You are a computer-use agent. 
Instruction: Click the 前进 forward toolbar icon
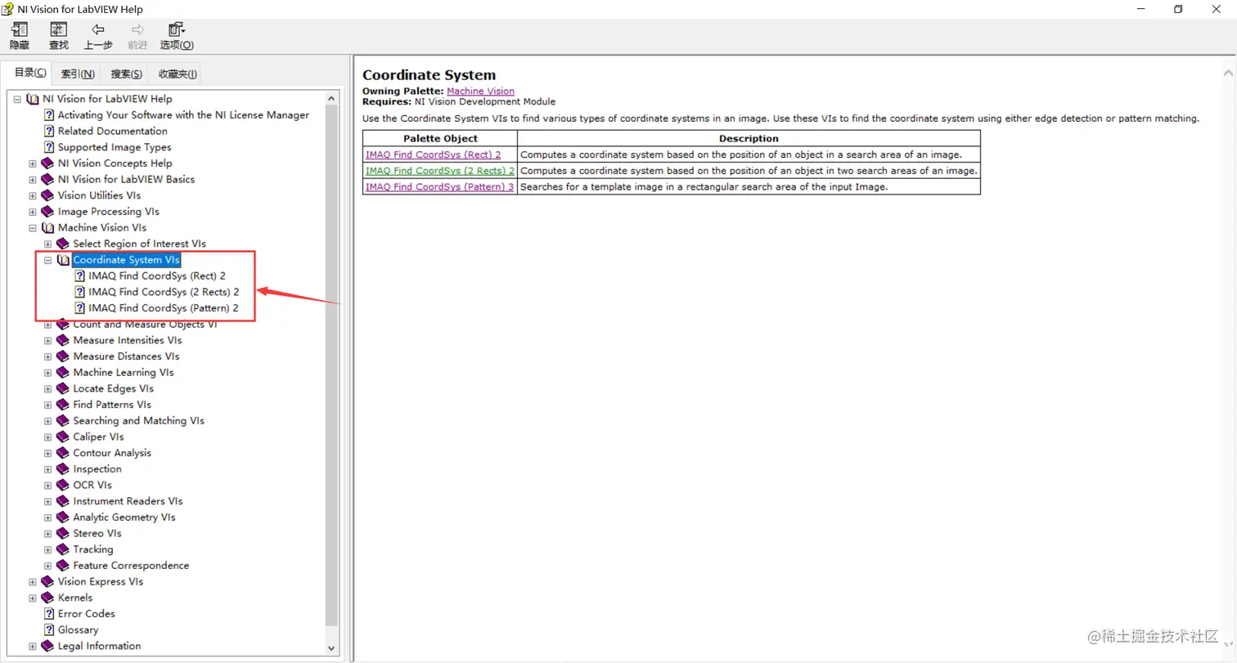(137, 30)
